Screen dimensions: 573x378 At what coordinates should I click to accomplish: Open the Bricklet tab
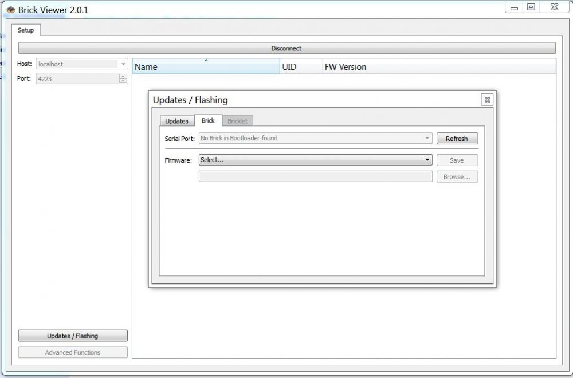(x=238, y=121)
